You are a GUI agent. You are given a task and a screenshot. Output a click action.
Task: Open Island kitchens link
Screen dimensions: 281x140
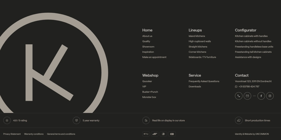[196, 36]
